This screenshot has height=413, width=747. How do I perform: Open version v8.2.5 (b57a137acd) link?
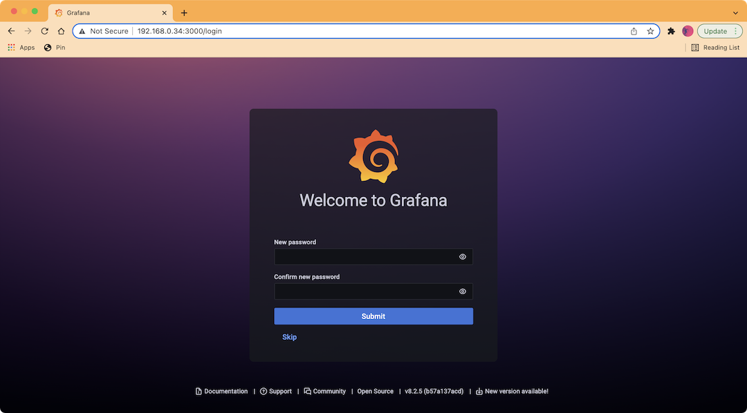pos(434,392)
